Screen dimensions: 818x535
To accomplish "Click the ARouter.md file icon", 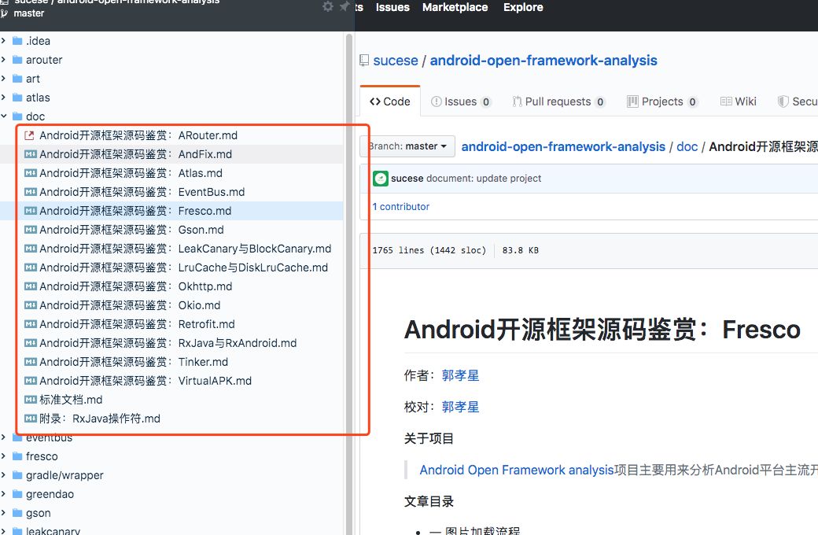I will click(x=30, y=135).
